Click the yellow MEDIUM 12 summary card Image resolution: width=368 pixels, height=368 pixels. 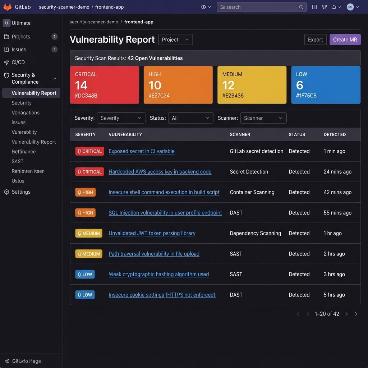coord(252,85)
